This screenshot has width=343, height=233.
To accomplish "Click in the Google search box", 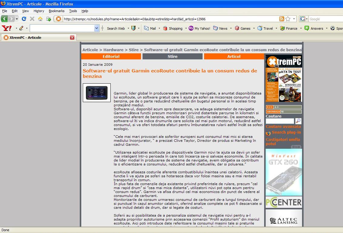I will pyautogui.click(x=326, y=19).
